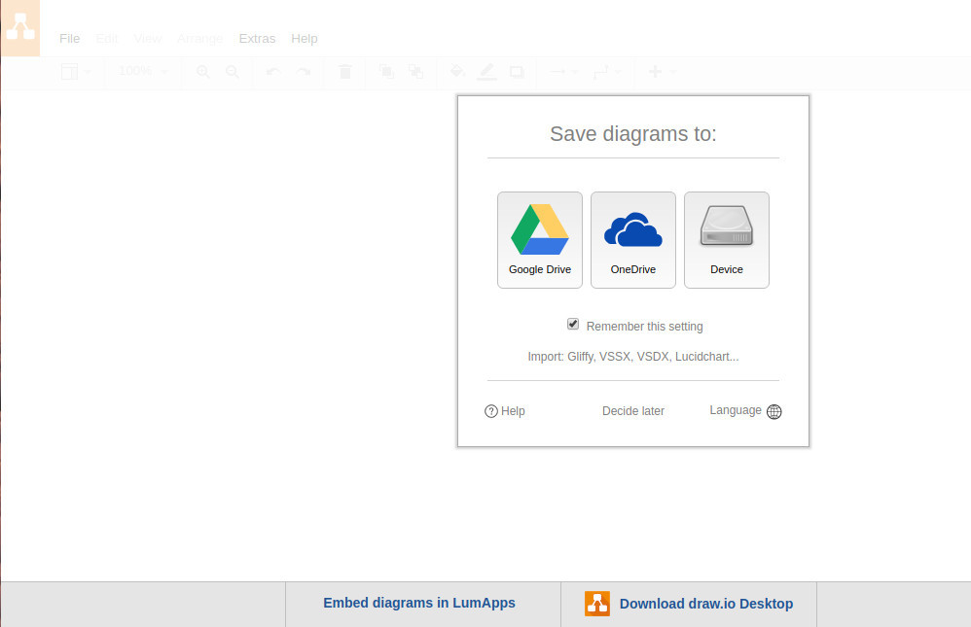
Task: Open the 100% zoom level dropdown
Action: pos(143,72)
